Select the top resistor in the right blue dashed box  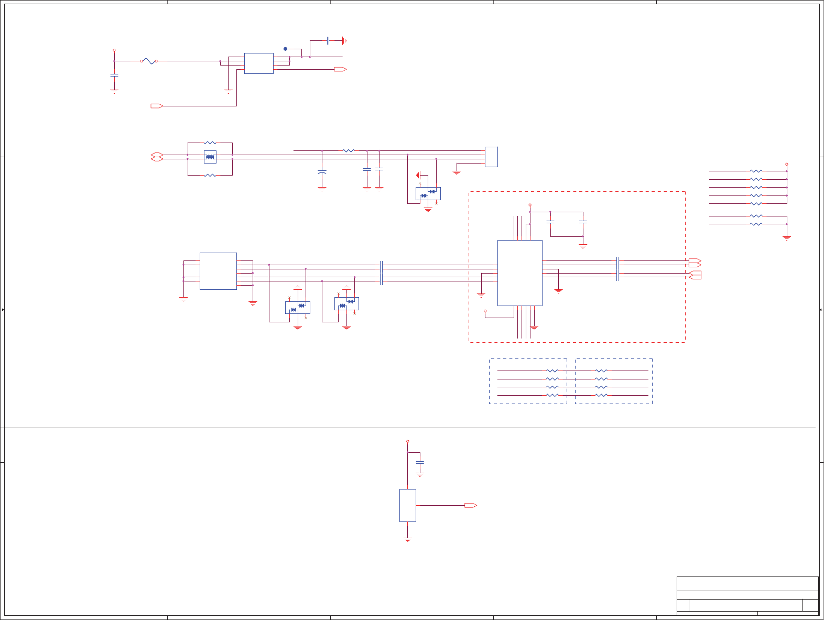coord(601,371)
